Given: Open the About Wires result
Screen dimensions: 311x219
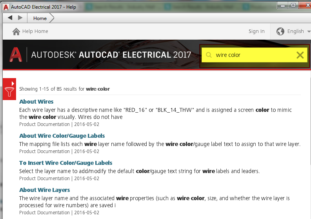Looking at the screenshot, I should (x=36, y=102).
